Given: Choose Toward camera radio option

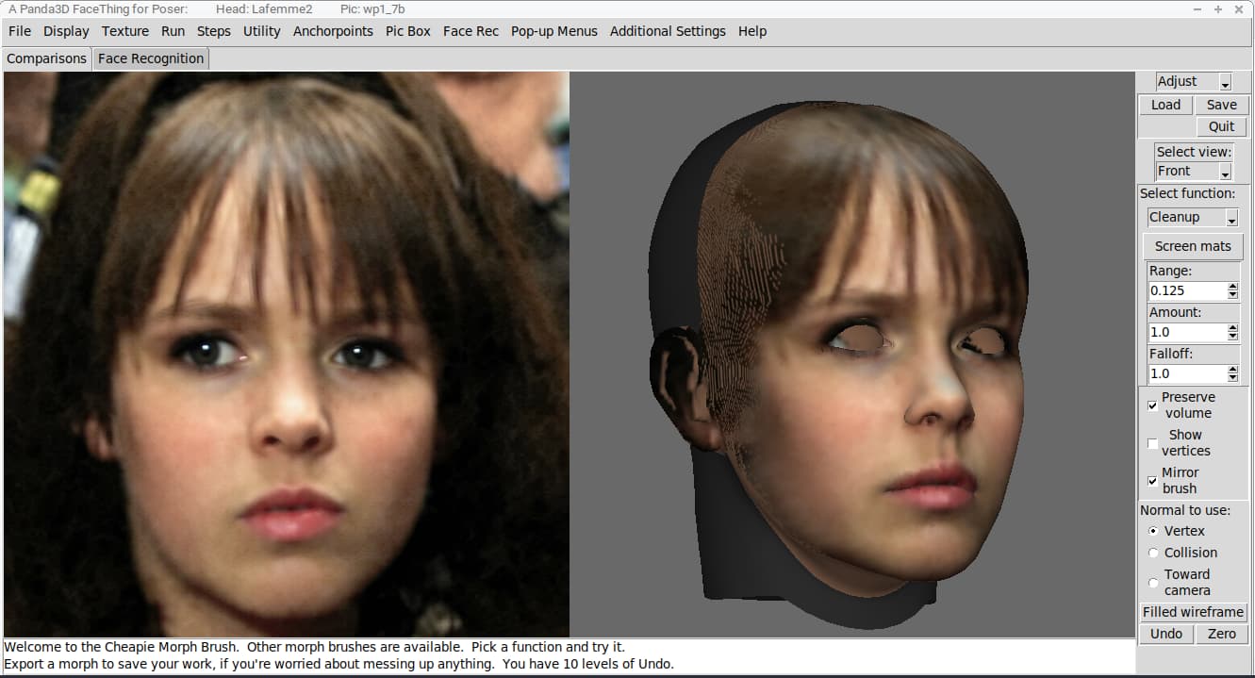Looking at the screenshot, I should click(x=1153, y=583).
